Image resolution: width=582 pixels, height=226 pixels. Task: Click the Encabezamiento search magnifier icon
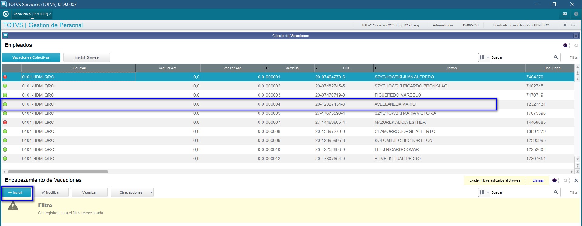tap(556, 192)
